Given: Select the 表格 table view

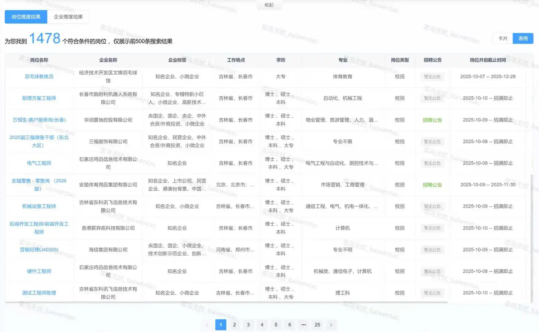Looking at the screenshot, I should [x=523, y=38].
